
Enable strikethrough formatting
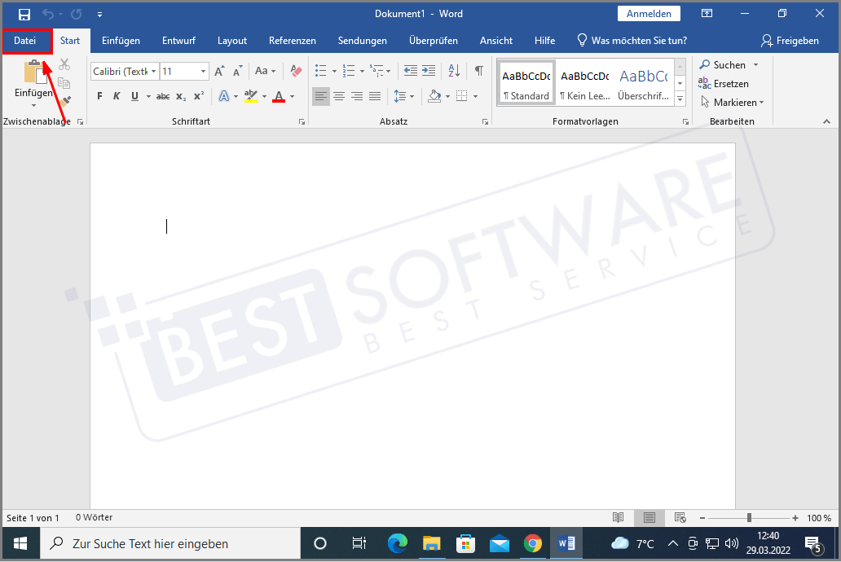[x=162, y=95]
